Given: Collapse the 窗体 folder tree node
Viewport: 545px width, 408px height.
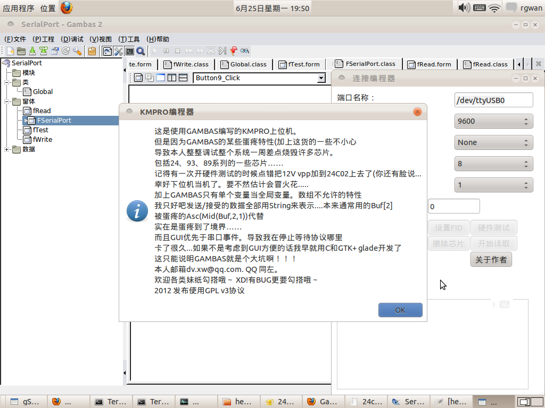Looking at the screenshot, I should pos(6,101).
